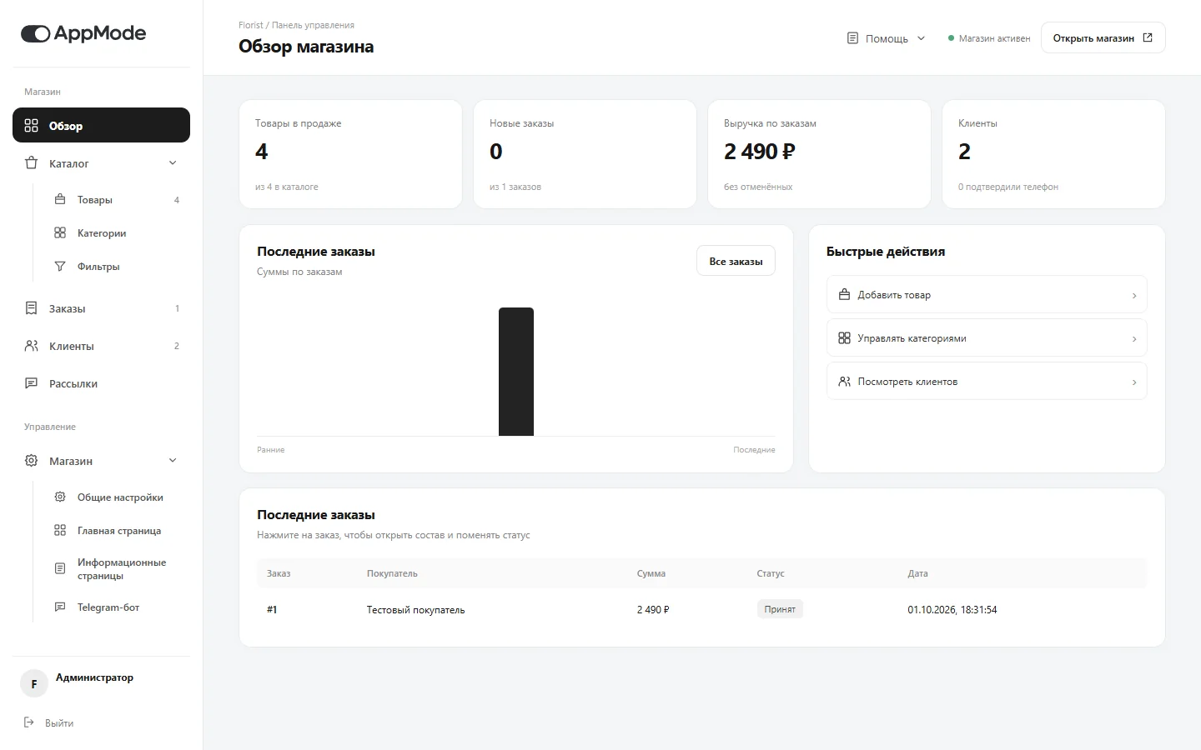Open the Помощь dropdown arrow
The height and width of the screenshot is (750, 1201).
(921, 38)
